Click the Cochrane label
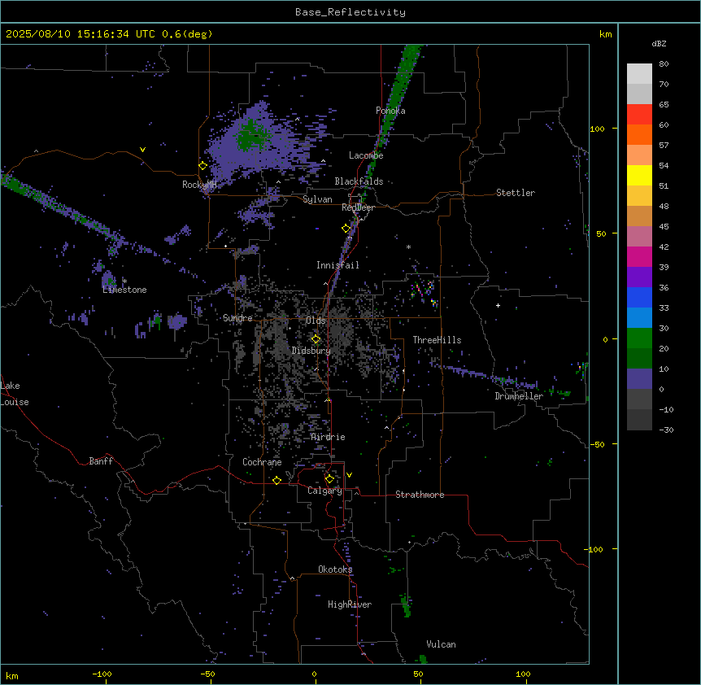Viewport: 701px width, 685px height. [x=262, y=462]
